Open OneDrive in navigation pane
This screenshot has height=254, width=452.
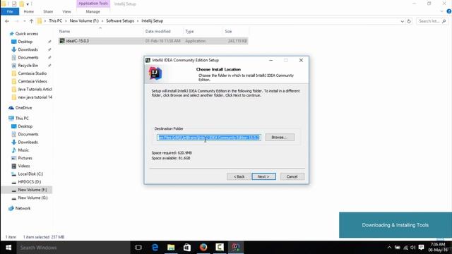pyautogui.click(x=23, y=108)
